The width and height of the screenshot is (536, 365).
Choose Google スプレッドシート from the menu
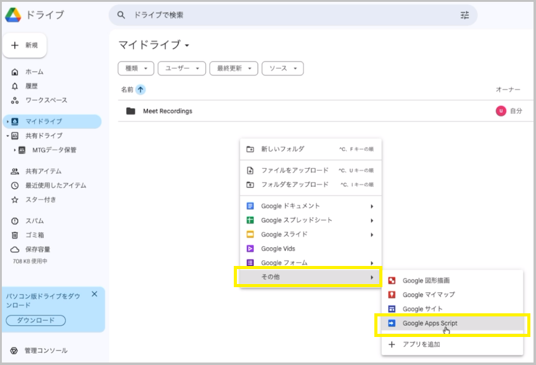311,220
